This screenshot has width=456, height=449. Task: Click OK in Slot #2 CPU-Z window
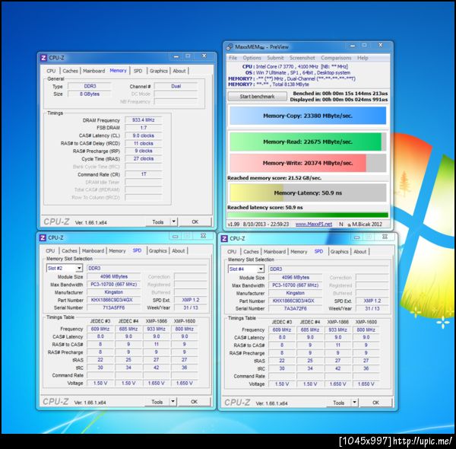click(195, 402)
